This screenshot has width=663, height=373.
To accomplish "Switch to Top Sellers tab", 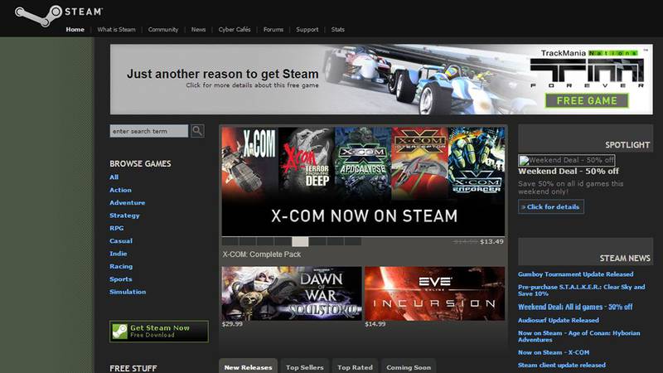I will click(304, 366).
